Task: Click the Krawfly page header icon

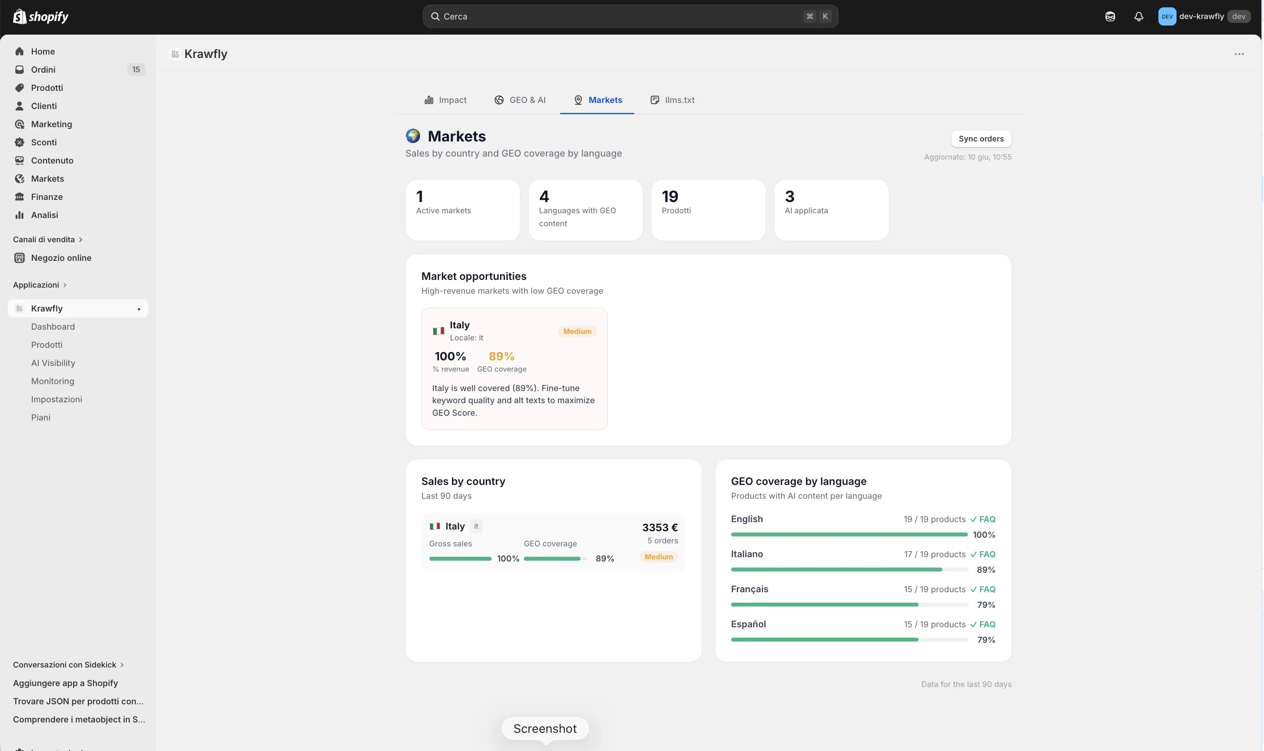Action: click(x=175, y=54)
